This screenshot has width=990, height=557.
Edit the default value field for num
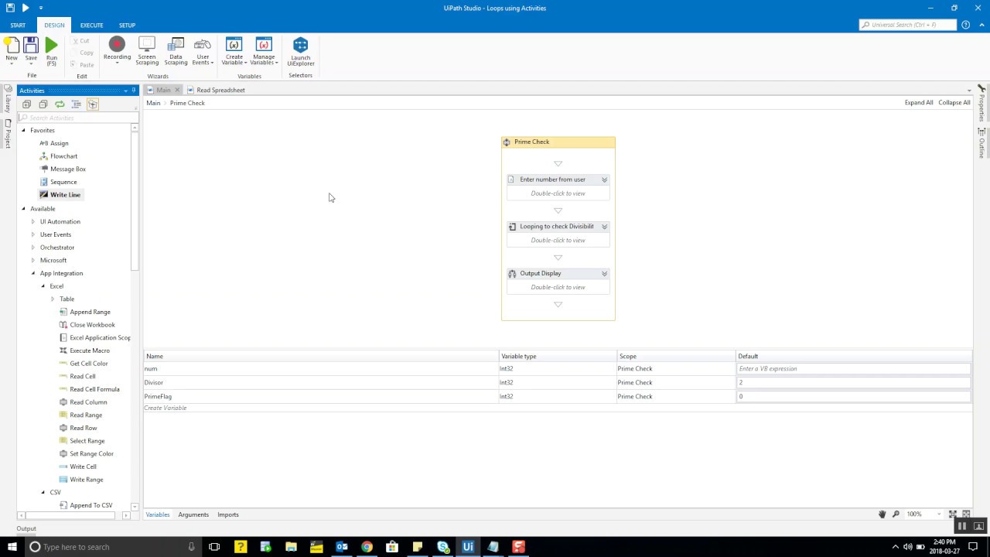[x=853, y=369]
